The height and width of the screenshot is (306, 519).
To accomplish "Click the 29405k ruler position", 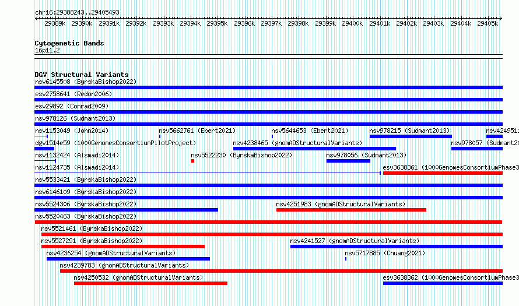I will click(488, 23).
